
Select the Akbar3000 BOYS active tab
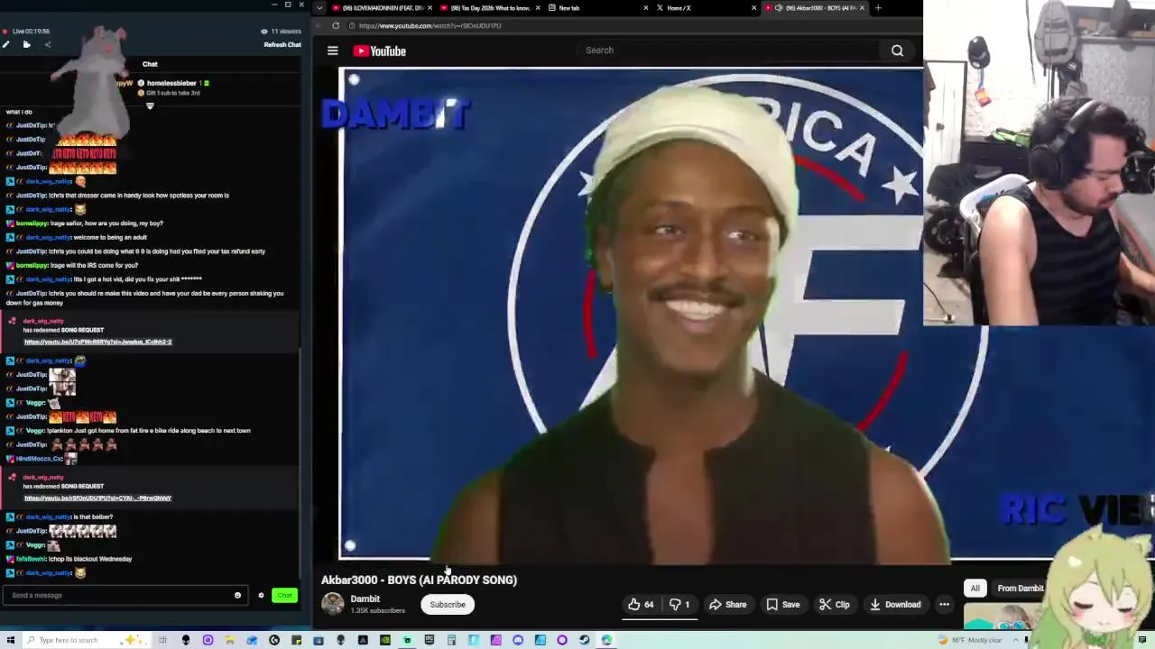coord(817,7)
